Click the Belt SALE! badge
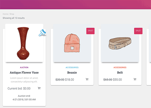Screen dimensions: 151x108 (x=138, y=31)
